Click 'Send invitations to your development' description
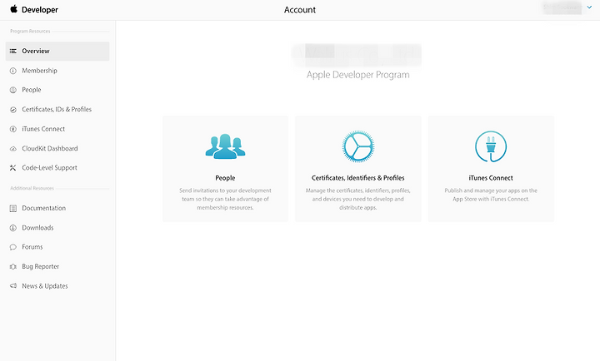 pyautogui.click(x=225, y=199)
